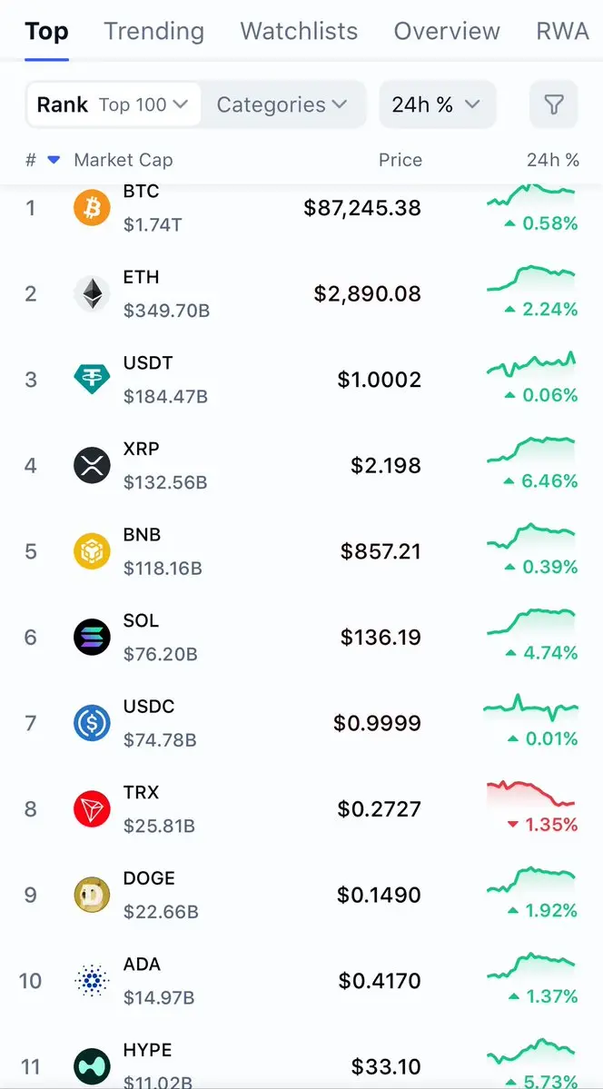Tap the BNB yellow logo
This screenshot has width=603, height=1089.
coord(92,551)
